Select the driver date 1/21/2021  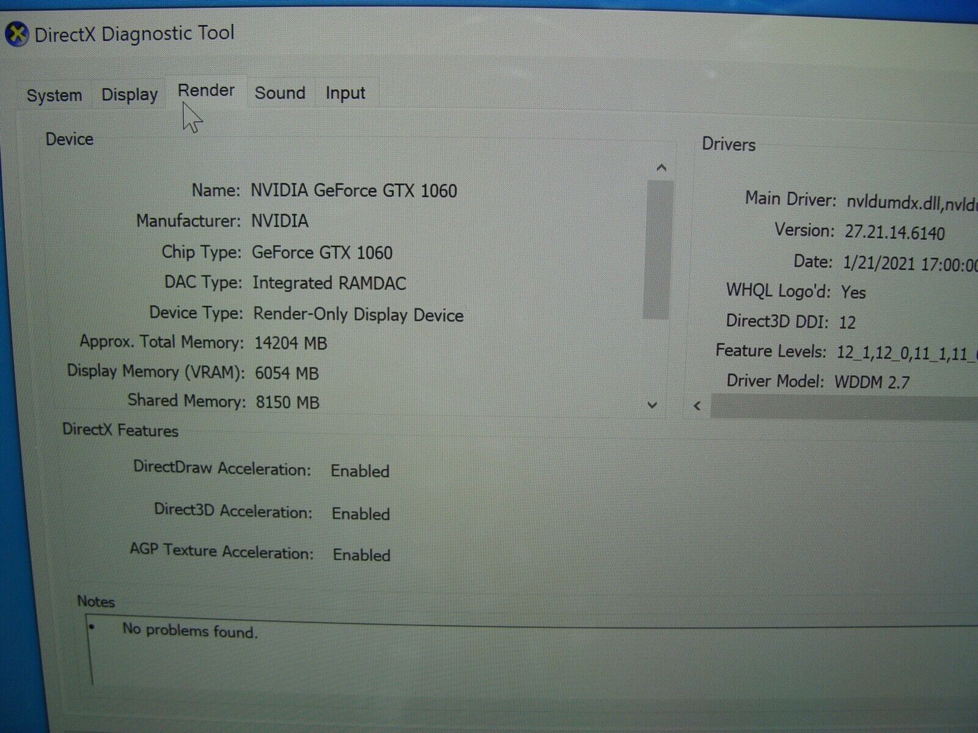[910, 264]
